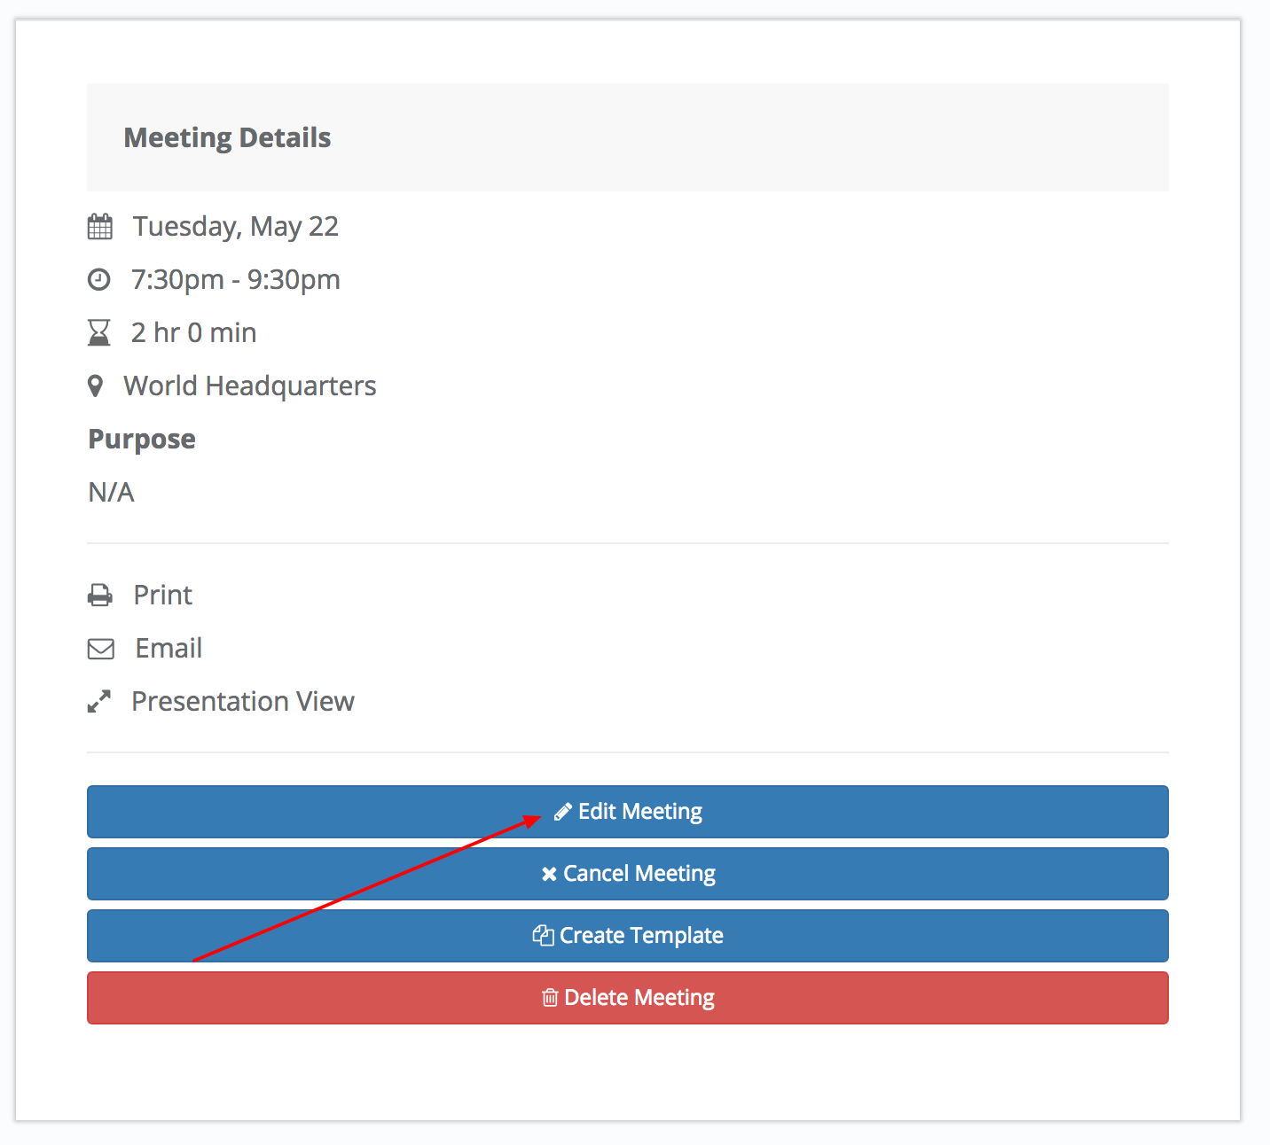1270x1145 pixels.
Task: Click the red Delete Meeting button
Action: (x=628, y=998)
